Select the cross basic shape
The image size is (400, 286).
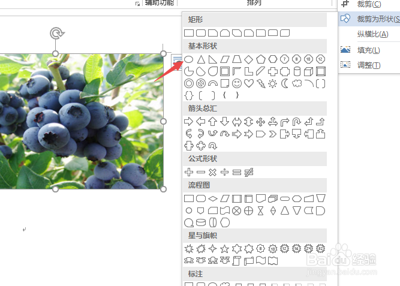(x=273, y=71)
